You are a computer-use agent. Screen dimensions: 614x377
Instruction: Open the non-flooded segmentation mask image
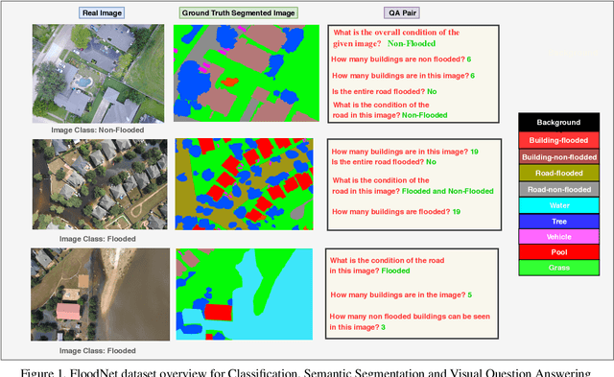point(247,73)
